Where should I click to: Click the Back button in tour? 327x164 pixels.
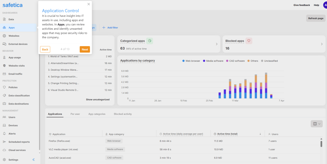(45, 49)
